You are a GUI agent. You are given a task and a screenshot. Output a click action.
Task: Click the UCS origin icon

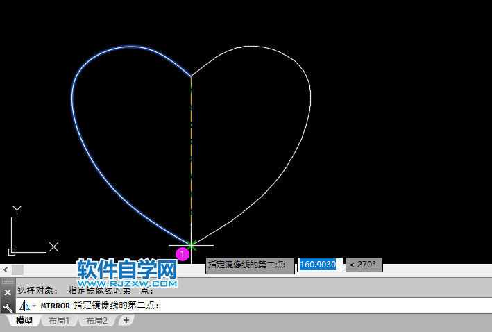(x=12, y=252)
